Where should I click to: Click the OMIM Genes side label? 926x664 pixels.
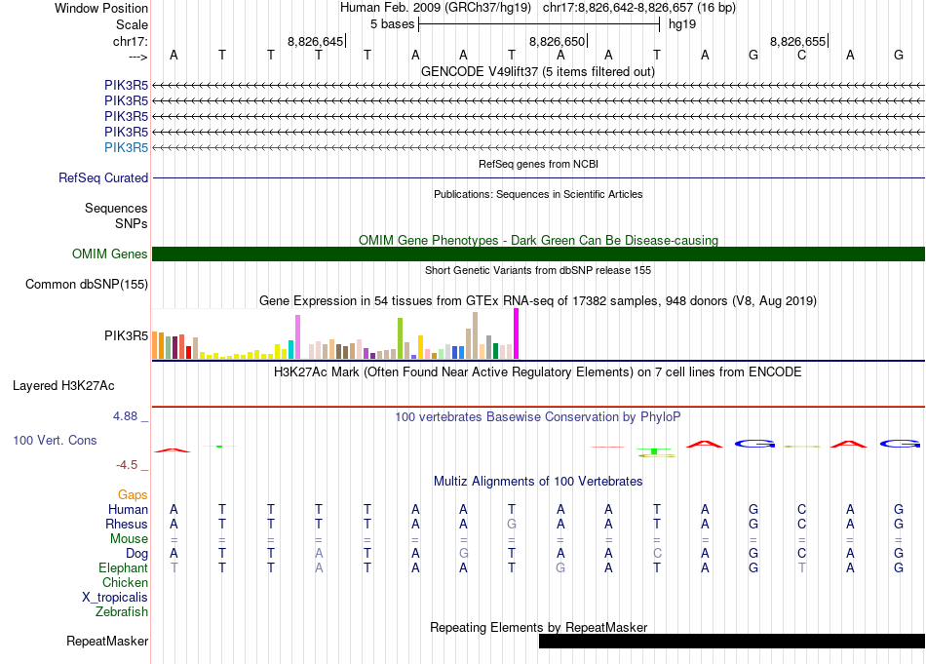pyautogui.click(x=110, y=254)
